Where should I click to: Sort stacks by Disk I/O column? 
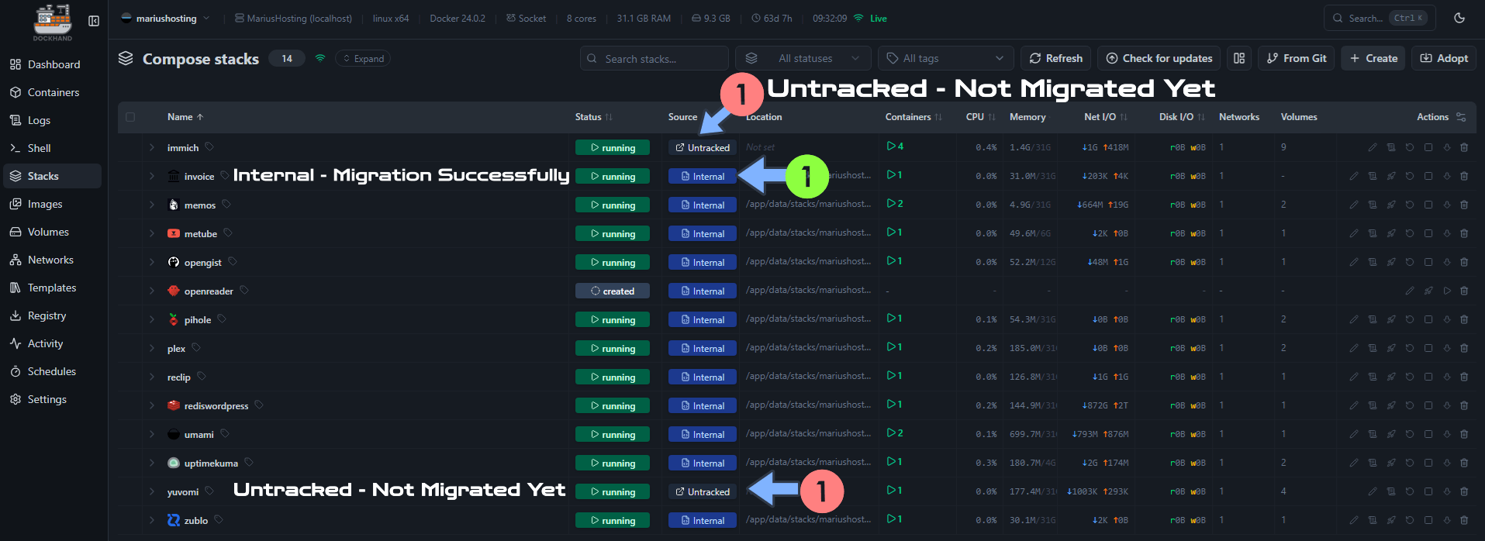1183,117
